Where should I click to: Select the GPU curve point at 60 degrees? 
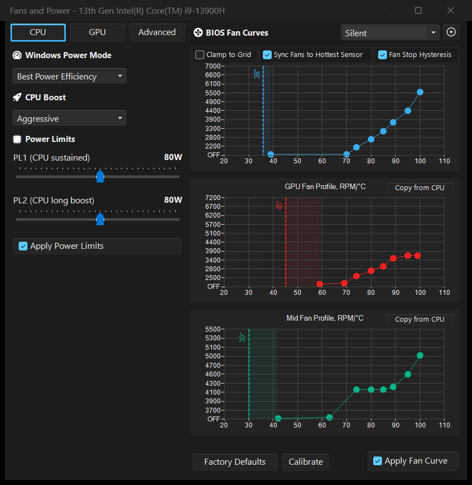320,284
